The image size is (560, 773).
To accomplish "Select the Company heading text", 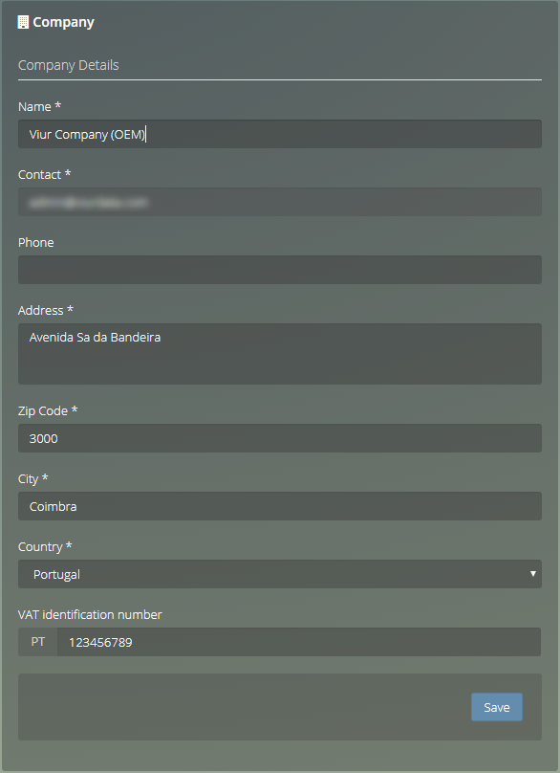I will click(x=63, y=23).
